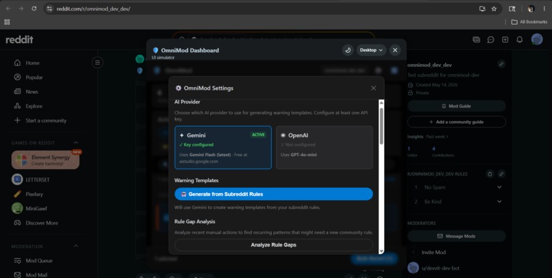
Task: Click the install app icon in address bar
Action: pyautogui.click(x=482, y=9)
